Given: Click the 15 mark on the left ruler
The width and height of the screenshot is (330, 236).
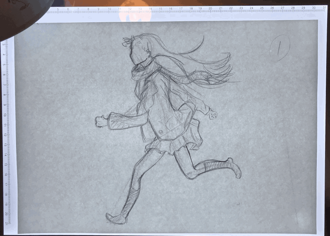Looking at the screenshot, I should 5,165.
